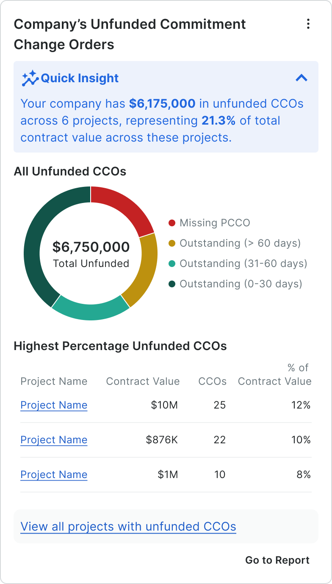Open the three-dot options menu
This screenshot has width=332, height=584.
tap(308, 24)
